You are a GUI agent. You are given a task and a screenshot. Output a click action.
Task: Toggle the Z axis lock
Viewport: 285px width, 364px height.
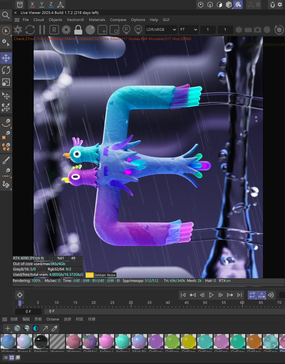coord(51,5)
